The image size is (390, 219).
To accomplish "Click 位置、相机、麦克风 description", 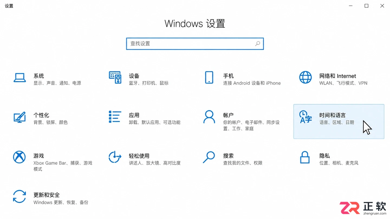I will pyautogui.click(x=339, y=163).
